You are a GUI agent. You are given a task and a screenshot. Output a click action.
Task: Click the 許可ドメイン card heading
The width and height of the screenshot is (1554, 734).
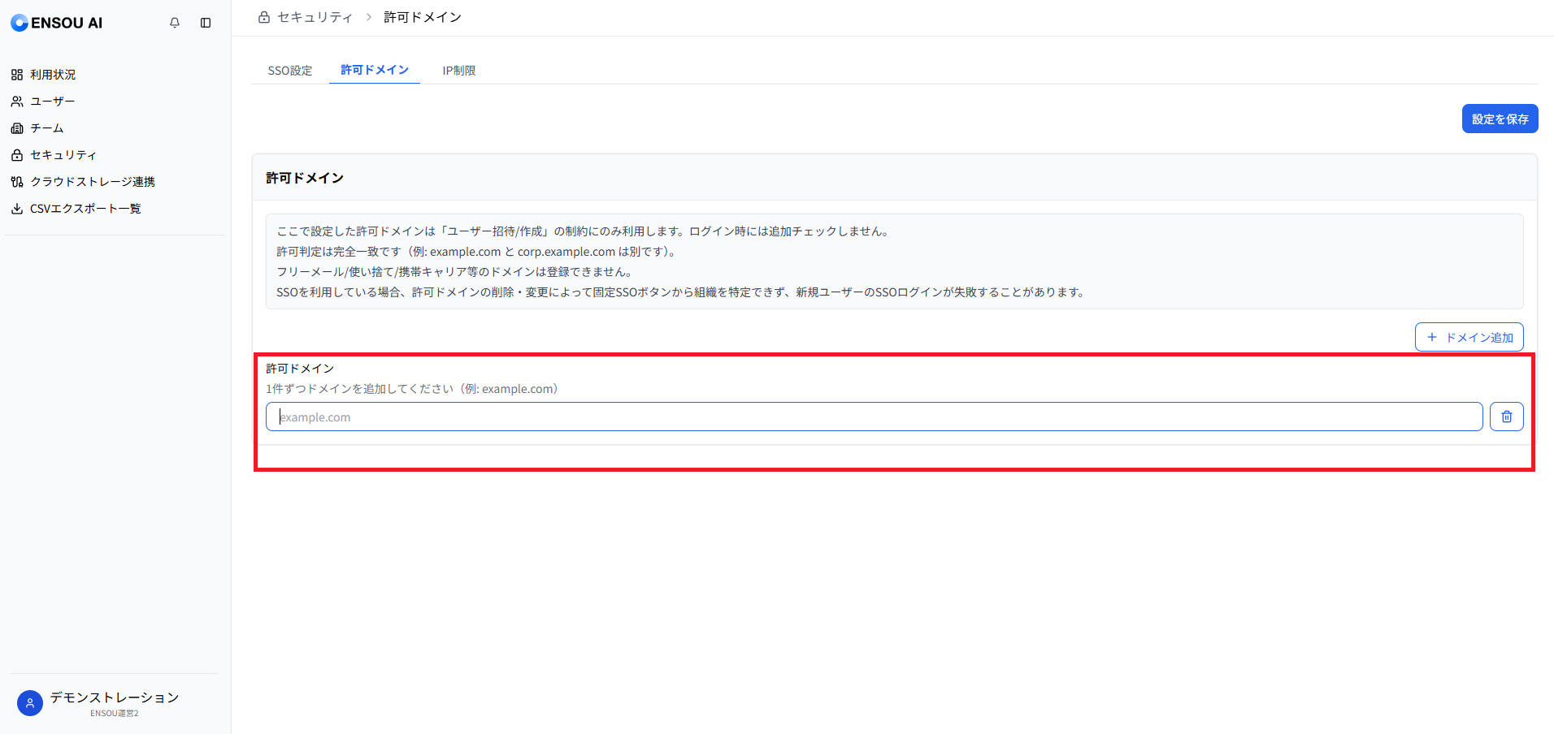[305, 178]
